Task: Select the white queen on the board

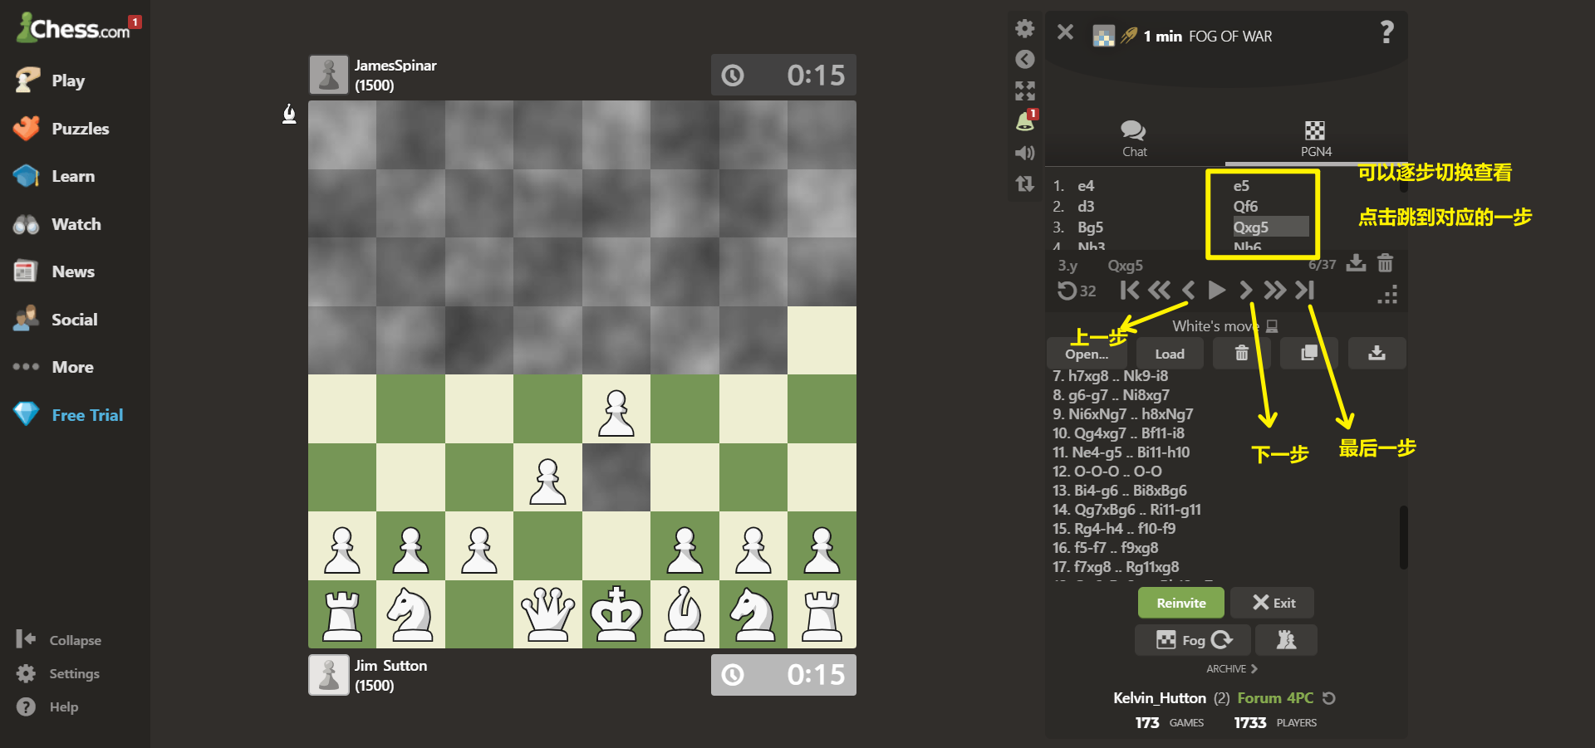Action: pos(547,614)
